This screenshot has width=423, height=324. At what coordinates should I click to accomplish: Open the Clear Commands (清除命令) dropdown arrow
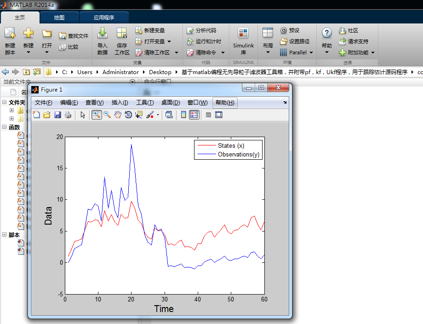click(x=223, y=52)
